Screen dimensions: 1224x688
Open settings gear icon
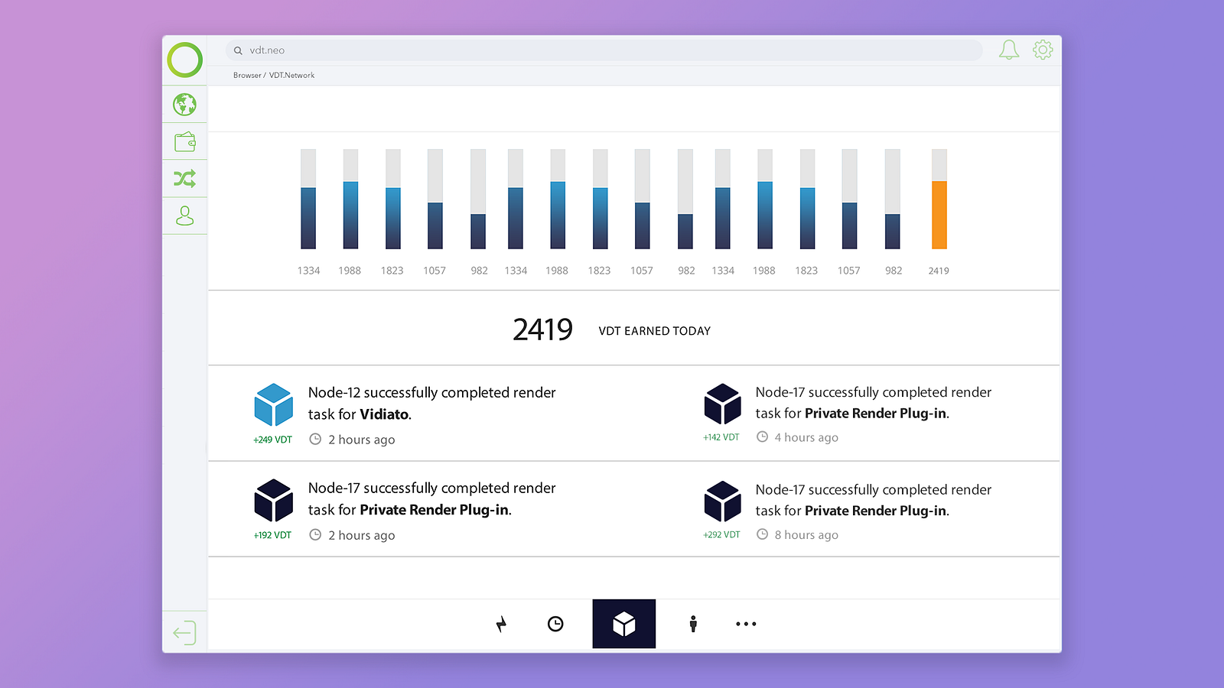click(x=1043, y=50)
